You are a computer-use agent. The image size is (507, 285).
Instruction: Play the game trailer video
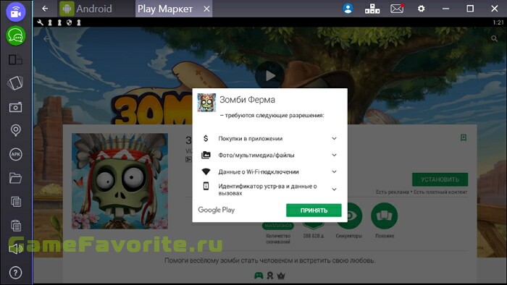tap(270, 76)
